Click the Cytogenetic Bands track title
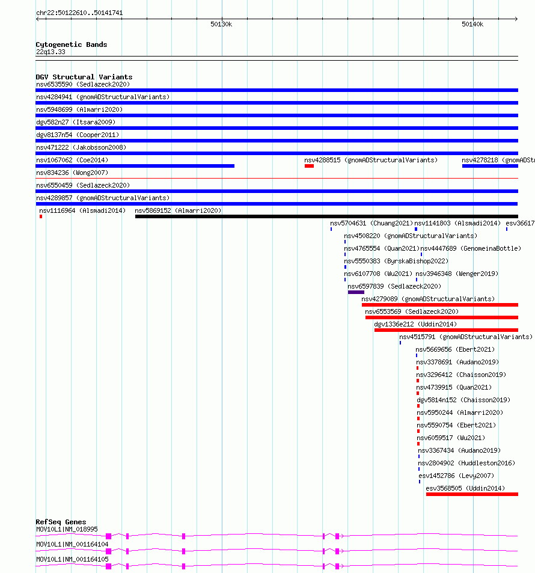 72,44
